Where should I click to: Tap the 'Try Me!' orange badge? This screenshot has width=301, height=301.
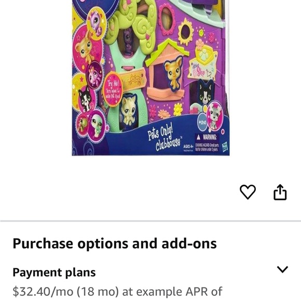coord(113,89)
